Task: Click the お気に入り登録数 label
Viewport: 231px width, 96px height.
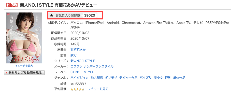Action: click(68, 15)
